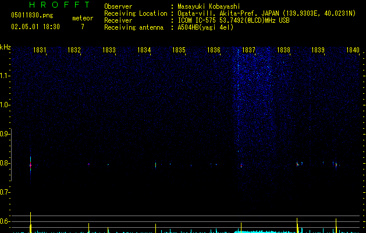Click the 1832 time marker
This screenshot has height=233, width=366.
point(74,50)
